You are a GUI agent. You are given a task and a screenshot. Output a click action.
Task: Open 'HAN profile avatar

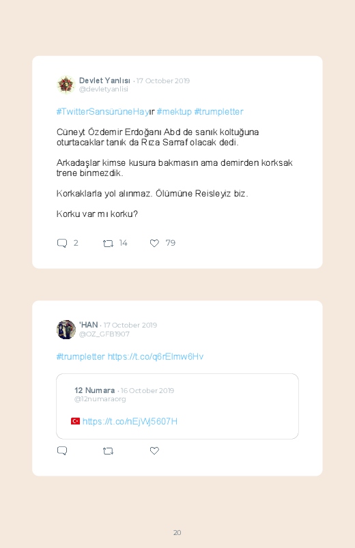(66, 329)
